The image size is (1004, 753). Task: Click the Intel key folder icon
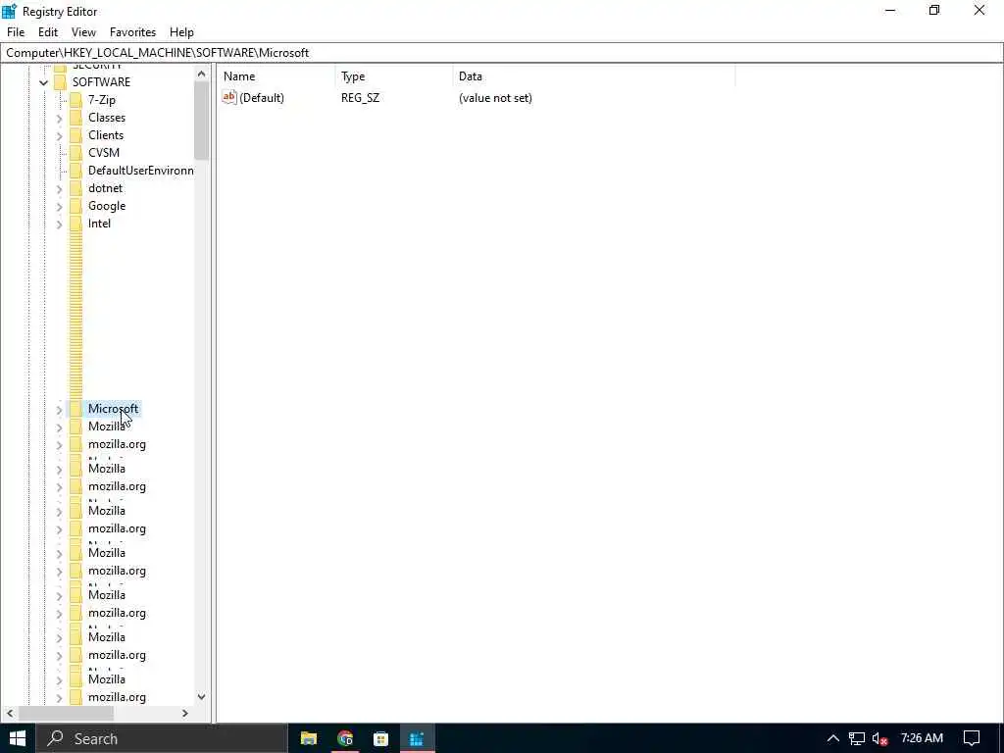click(75, 224)
